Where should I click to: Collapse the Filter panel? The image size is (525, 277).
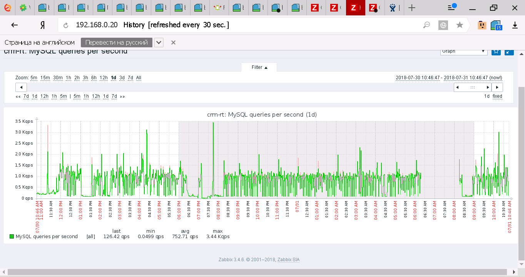tap(259, 67)
